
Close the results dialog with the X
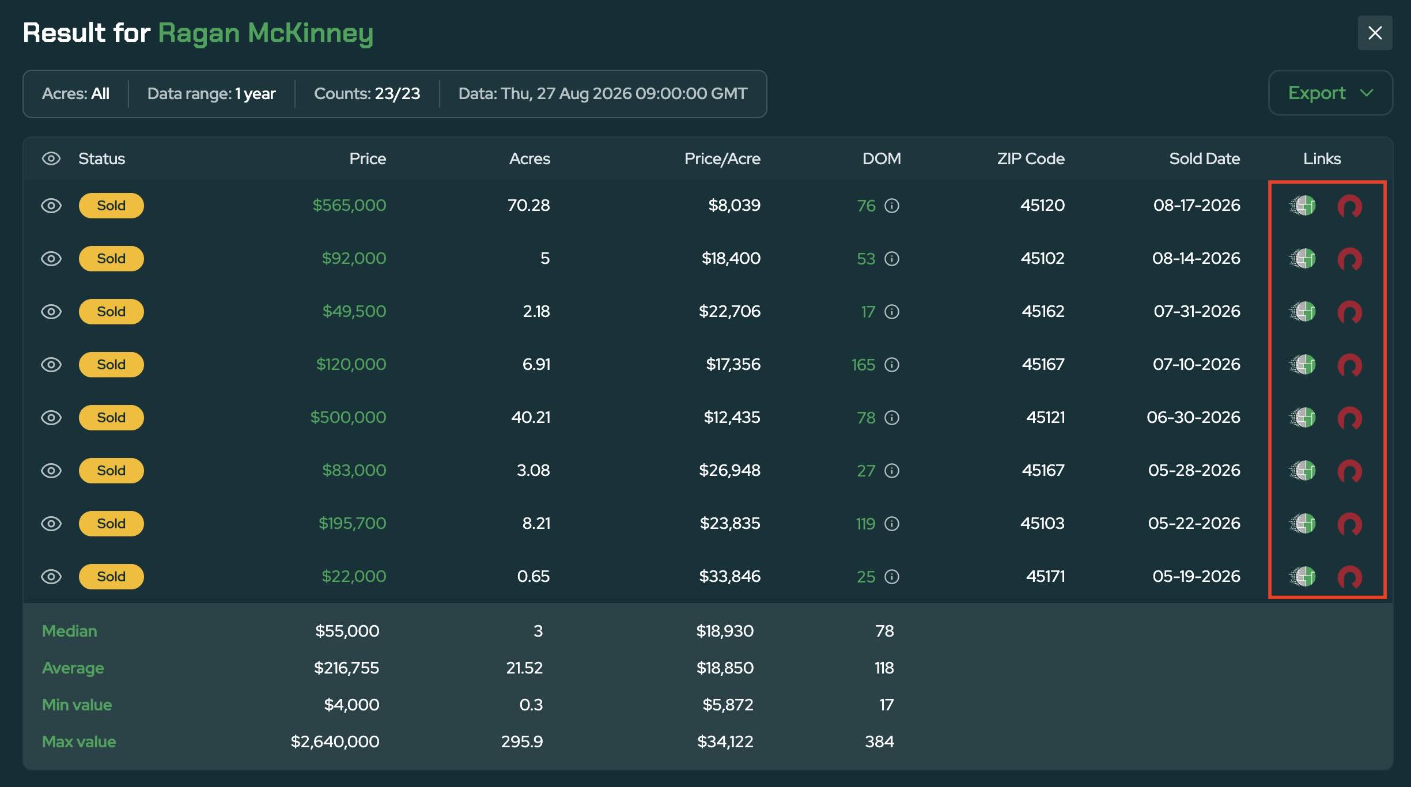[1375, 33]
